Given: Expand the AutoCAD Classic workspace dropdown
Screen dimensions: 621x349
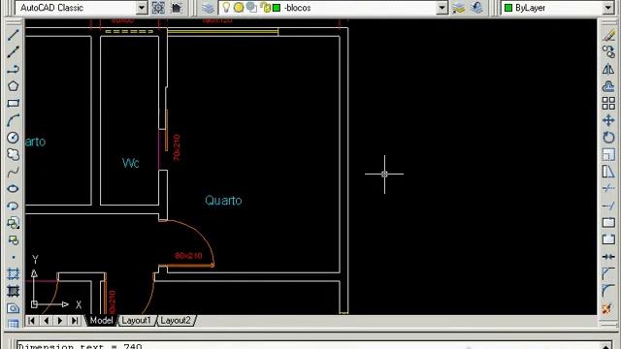Looking at the screenshot, I should pyautogui.click(x=142, y=8).
